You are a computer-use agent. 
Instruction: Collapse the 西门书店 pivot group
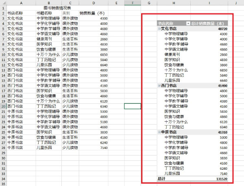pos(159,85)
